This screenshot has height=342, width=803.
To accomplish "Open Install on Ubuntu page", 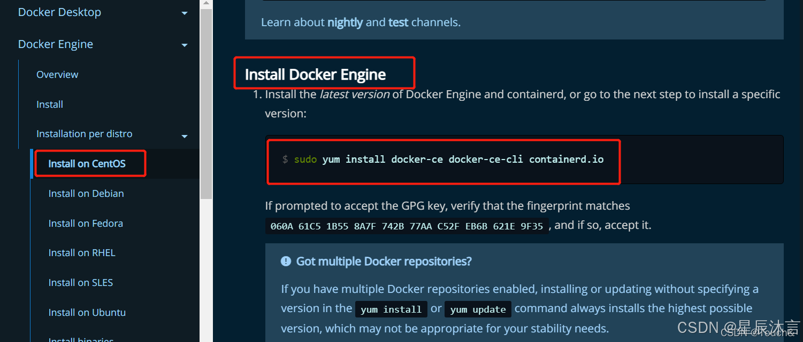I will (x=87, y=313).
